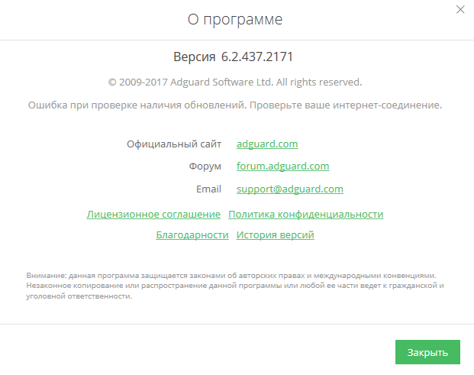Close the dialog with the X icon
Viewport: 474px width, 375px height.
point(459,10)
